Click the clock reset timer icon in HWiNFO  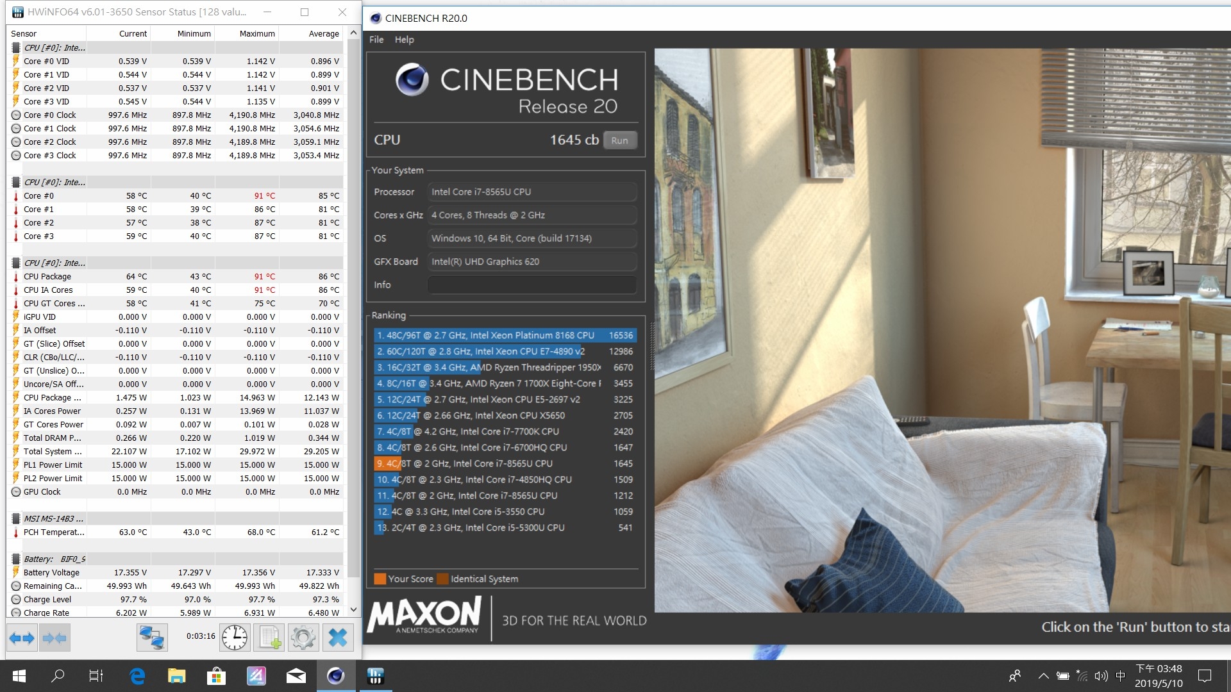235,638
